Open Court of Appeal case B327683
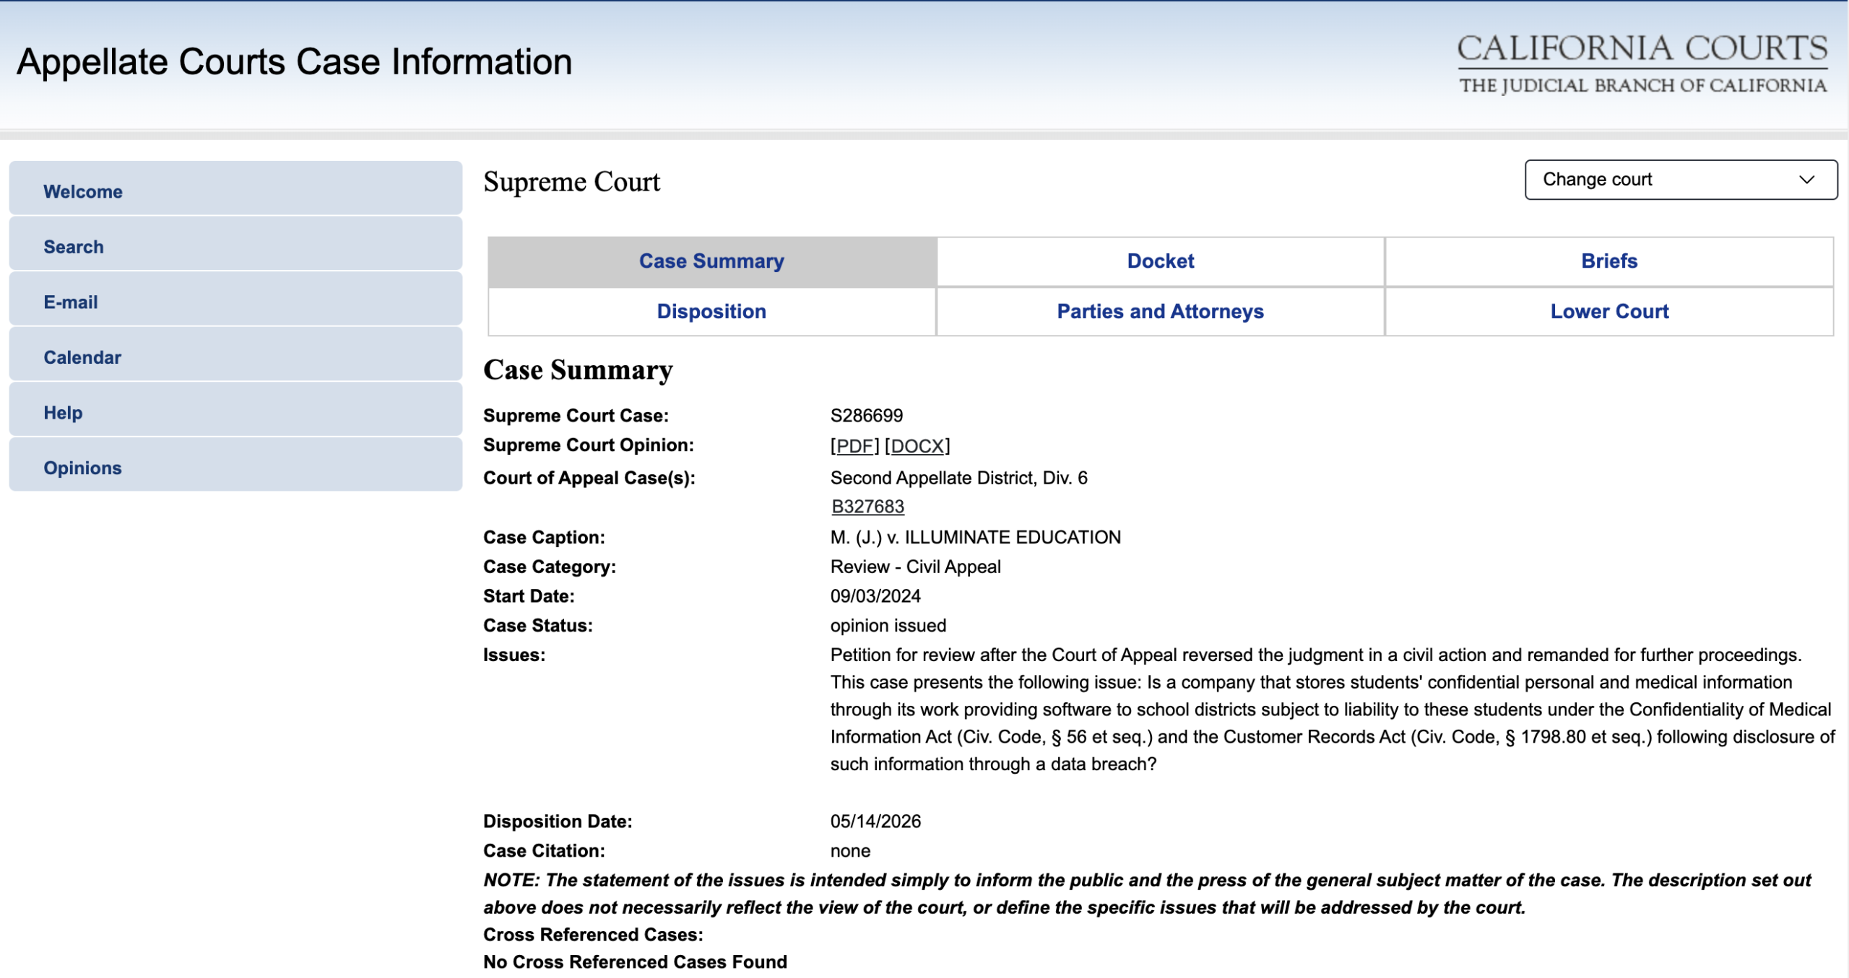 [867, 507]
